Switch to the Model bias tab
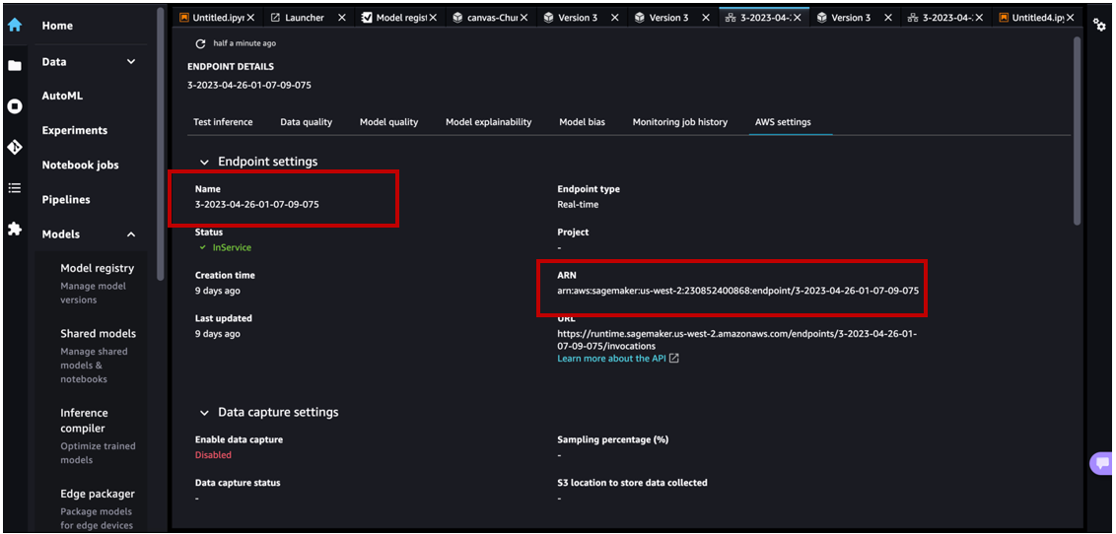The image size is (1116, 534). 583,122
